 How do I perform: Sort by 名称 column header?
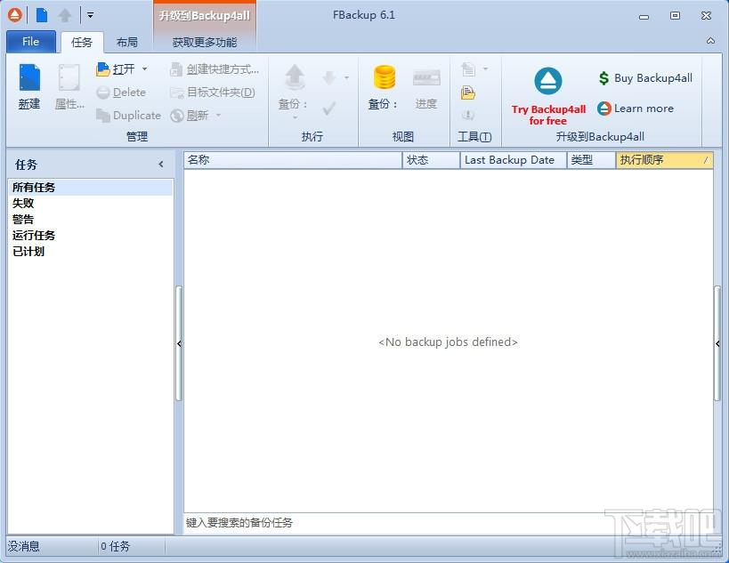(294, 160)
